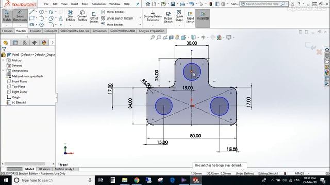Click the Home icon in top toolbar
The width and height of the screenshot is (330, 185).
[148, 4]
